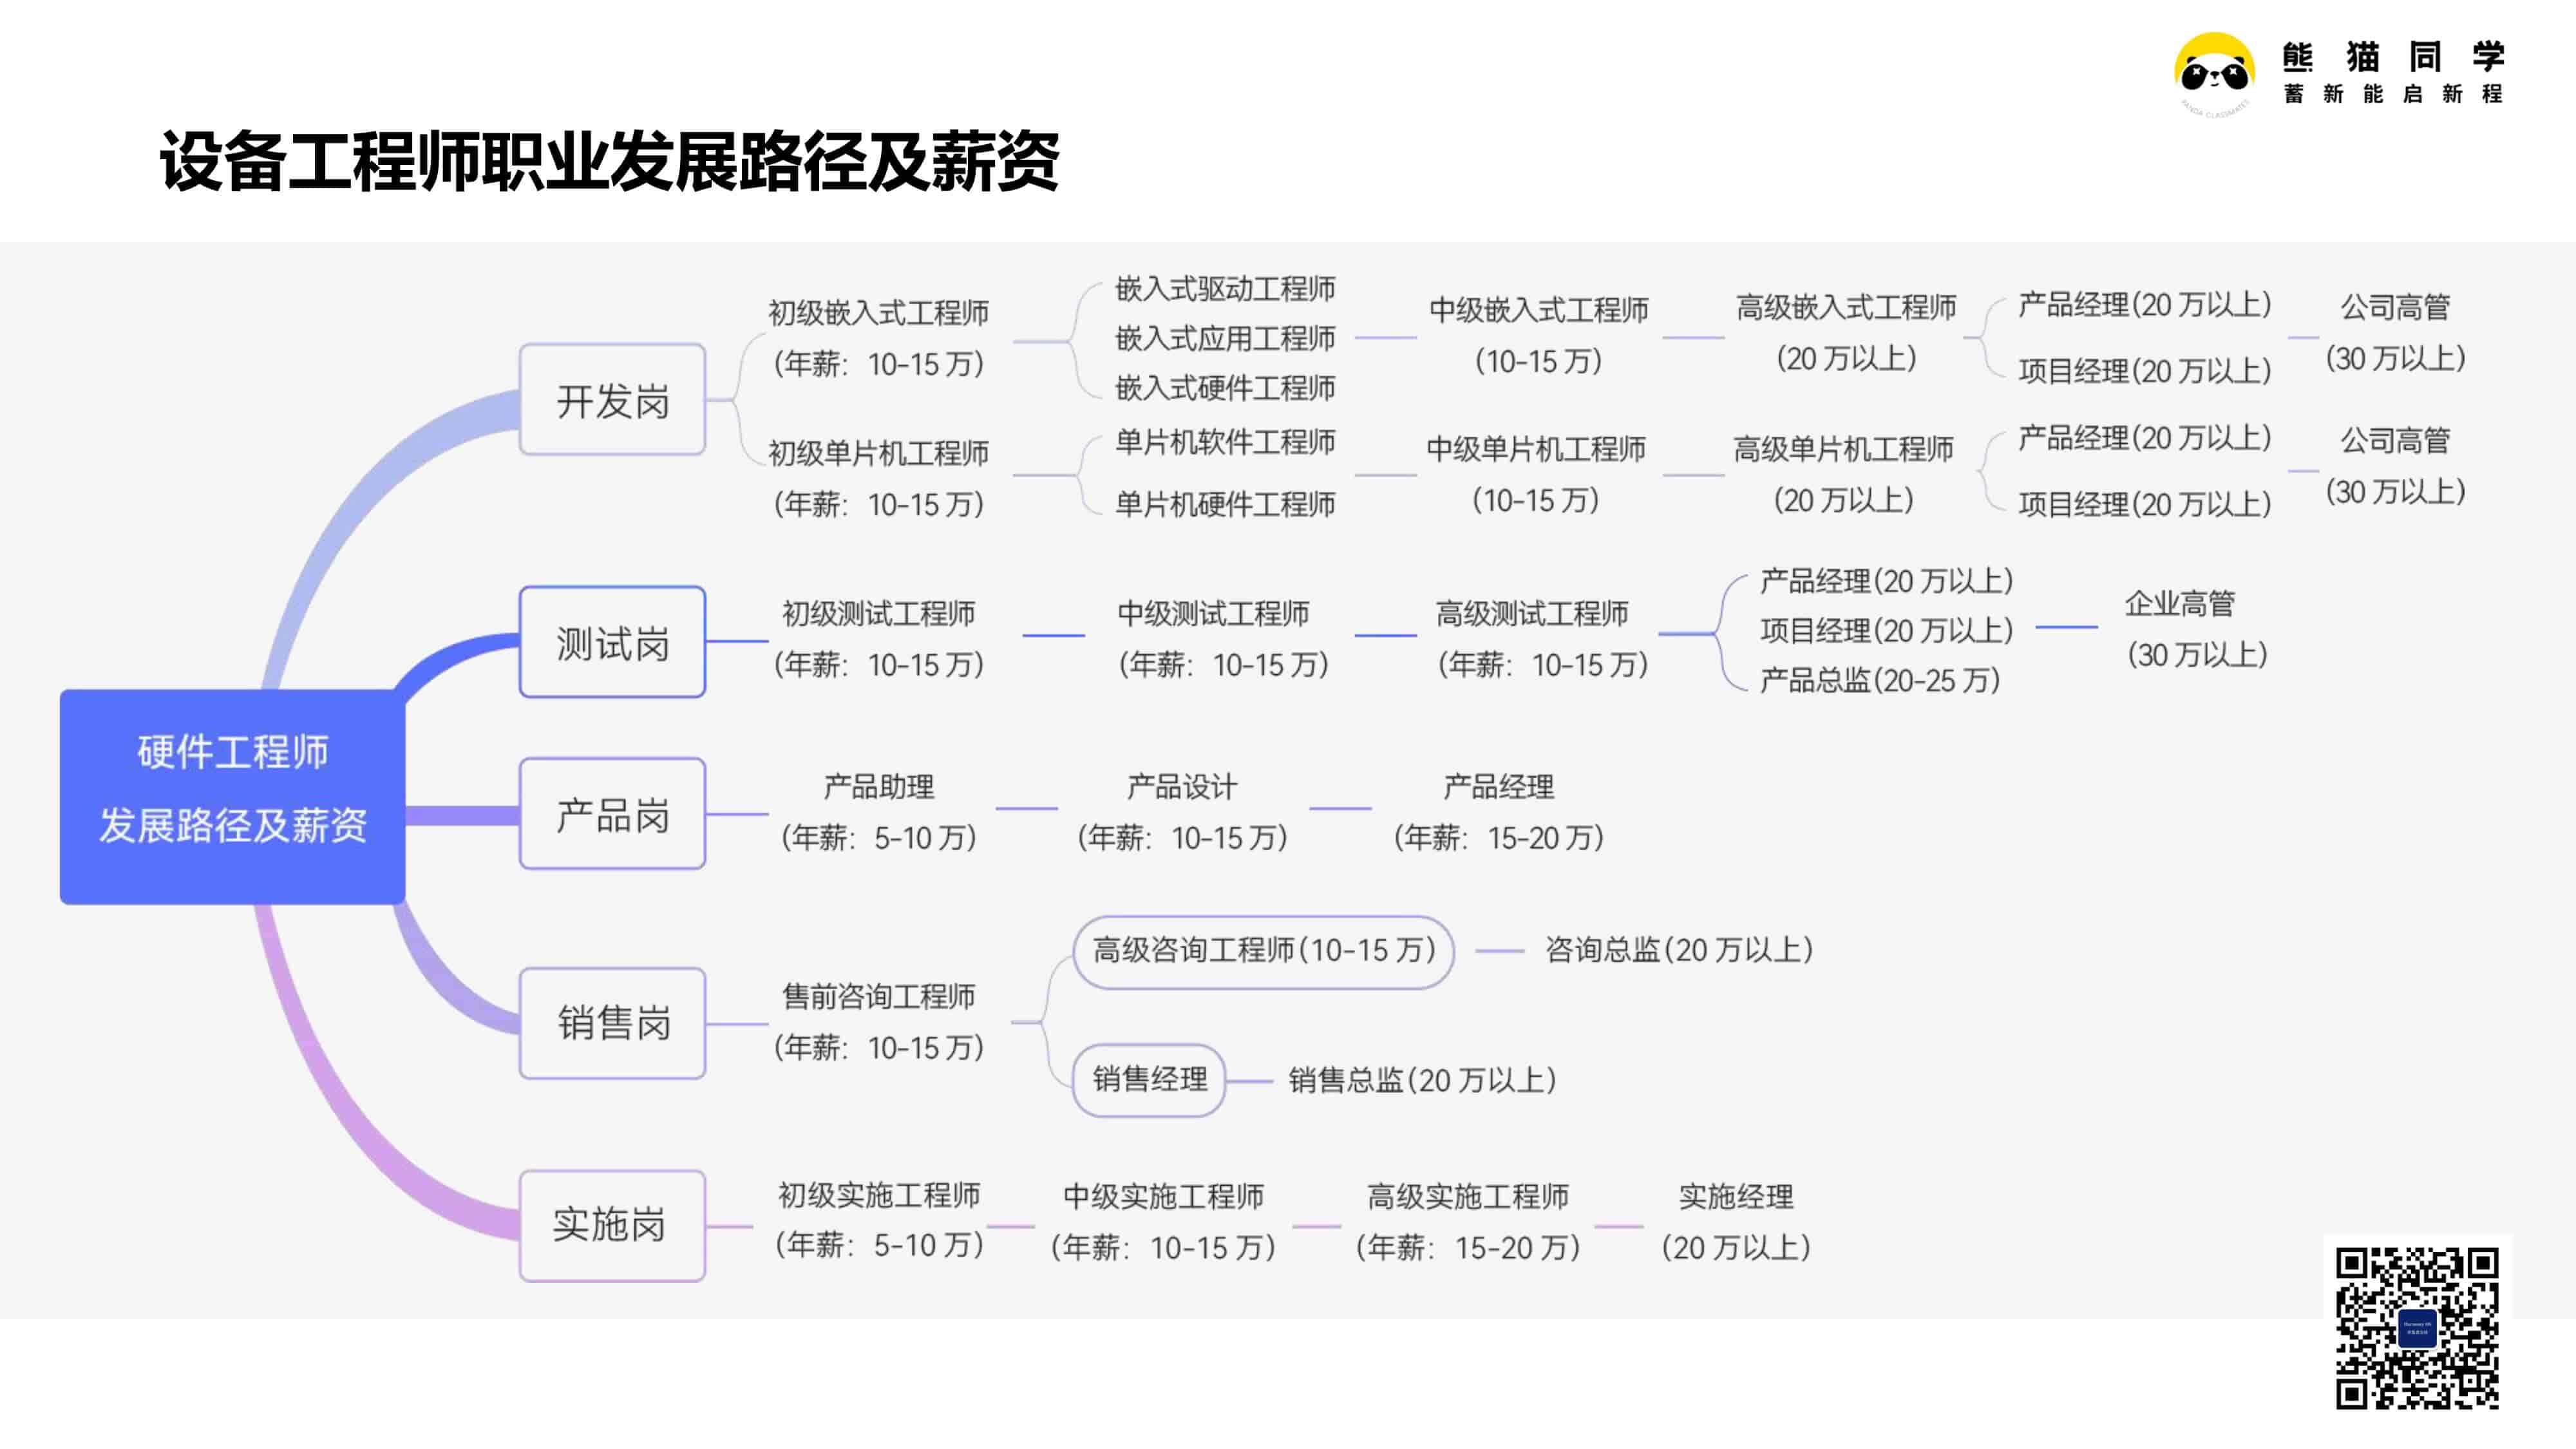Click 公司高管 in the 单片机 engineer row
The image size is (2576, 1449).
pyautogui.click(x=2395, y=440)
